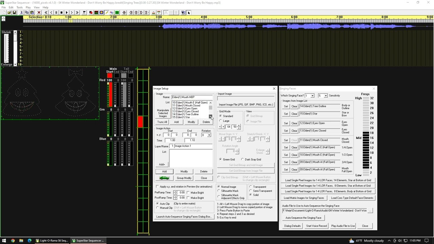Select Silhouette Mask radio option
Viewport: 434px width, 244px height.
click(x=219, y=191)
